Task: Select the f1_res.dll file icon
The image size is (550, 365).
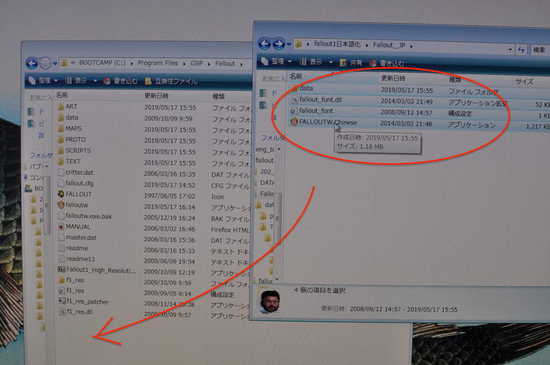Action: 62,311
